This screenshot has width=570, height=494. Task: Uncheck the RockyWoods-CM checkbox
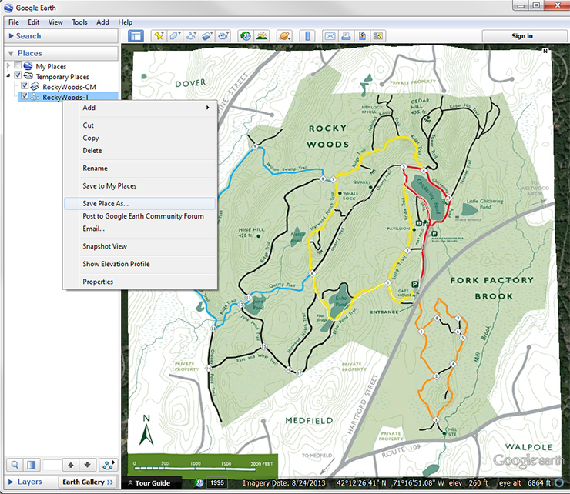coord(25,87)
